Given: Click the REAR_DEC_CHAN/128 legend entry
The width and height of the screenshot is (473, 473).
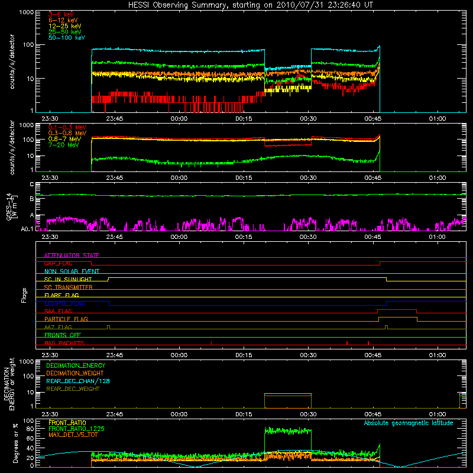Looking at the screenshot, I should 78,381.
